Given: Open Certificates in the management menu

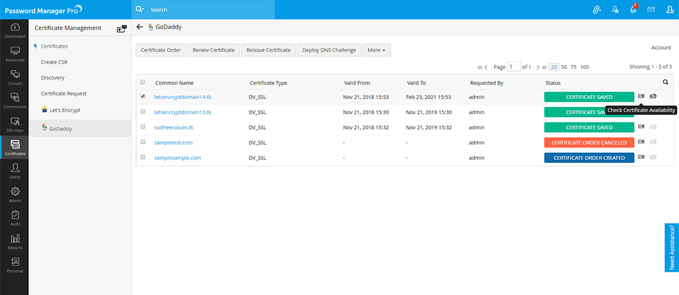Looking at the screenshot, I should pos(55,46).
